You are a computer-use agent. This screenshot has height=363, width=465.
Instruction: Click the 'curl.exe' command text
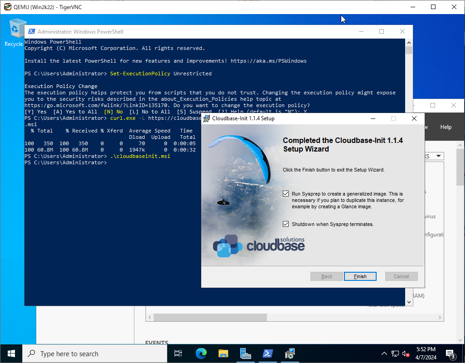pyautogui.click(x=123, y=118)
